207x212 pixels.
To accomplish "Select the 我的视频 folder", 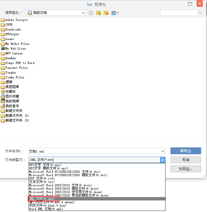I will (10, 101).
